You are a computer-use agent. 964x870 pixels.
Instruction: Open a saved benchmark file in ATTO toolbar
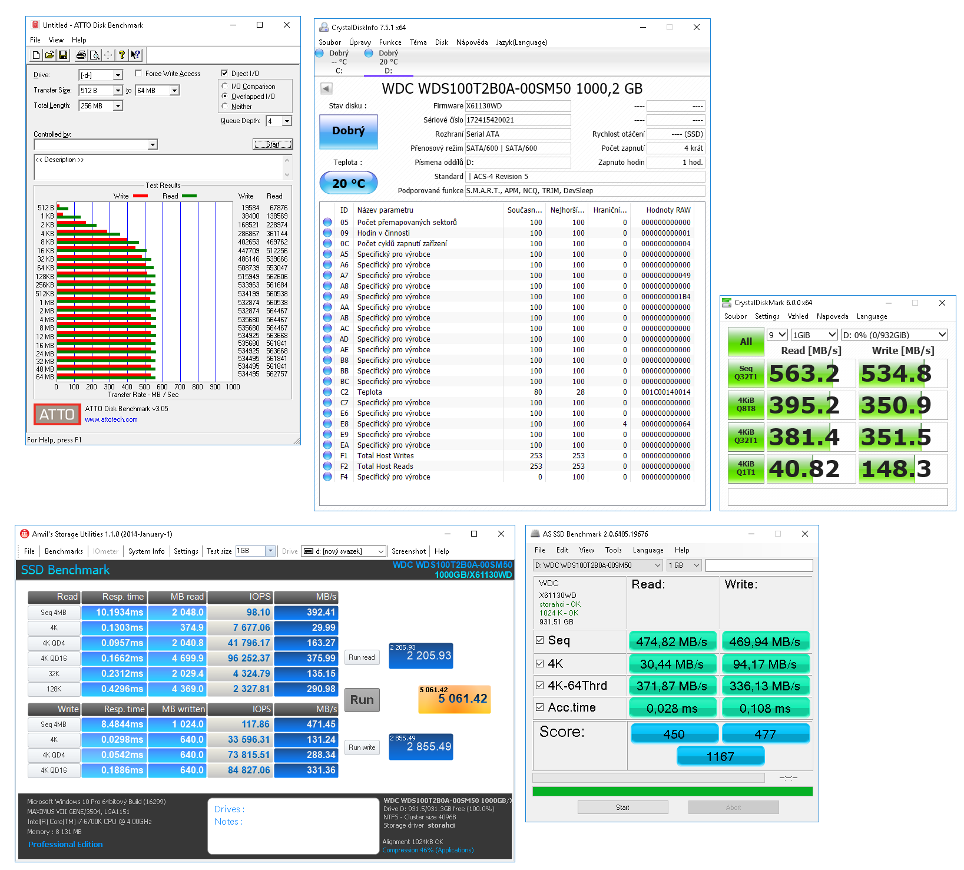[x=49, y=55]
